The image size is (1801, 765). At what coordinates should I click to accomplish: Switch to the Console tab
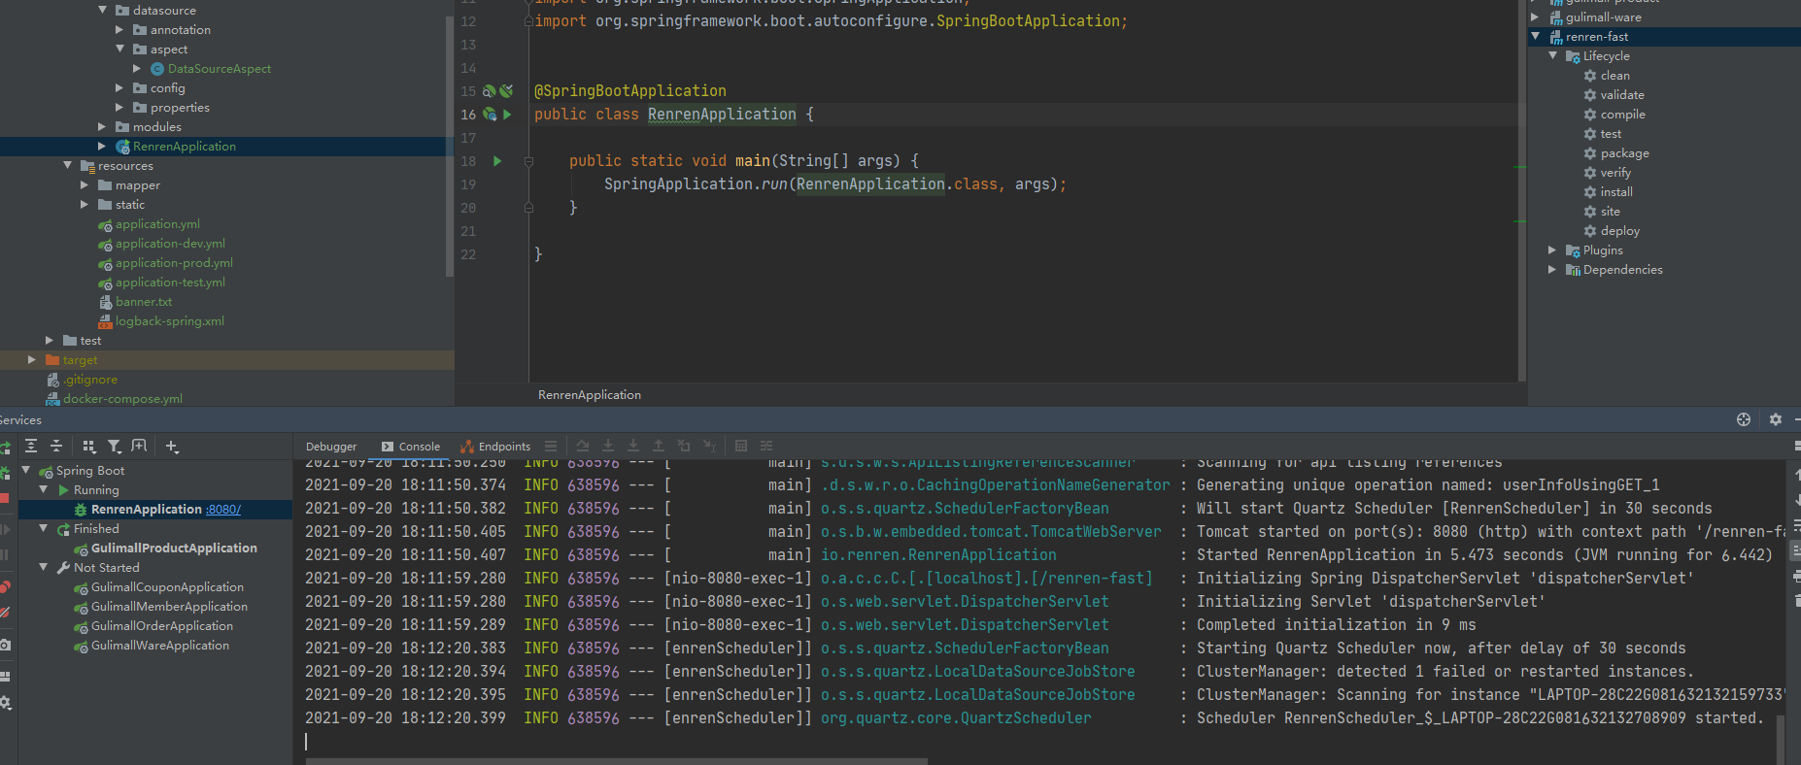point(411,447)
